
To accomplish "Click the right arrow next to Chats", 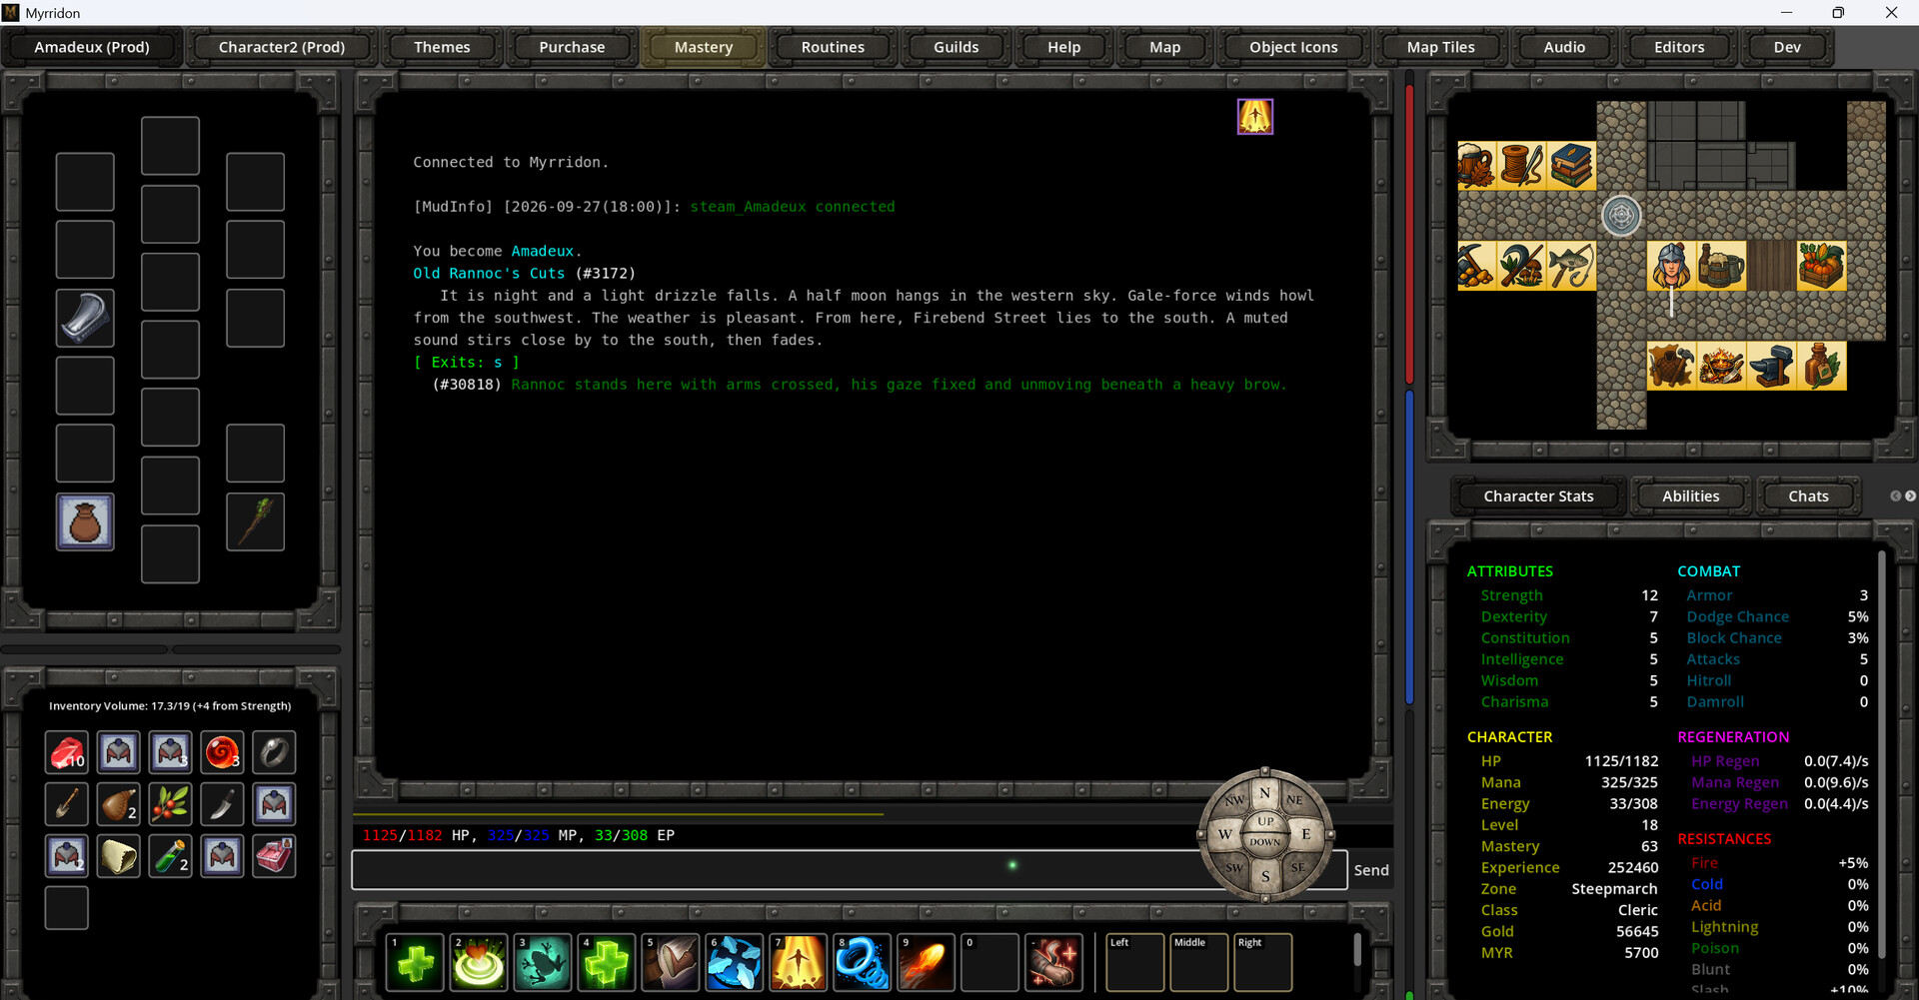I will tap(1911, 497).
